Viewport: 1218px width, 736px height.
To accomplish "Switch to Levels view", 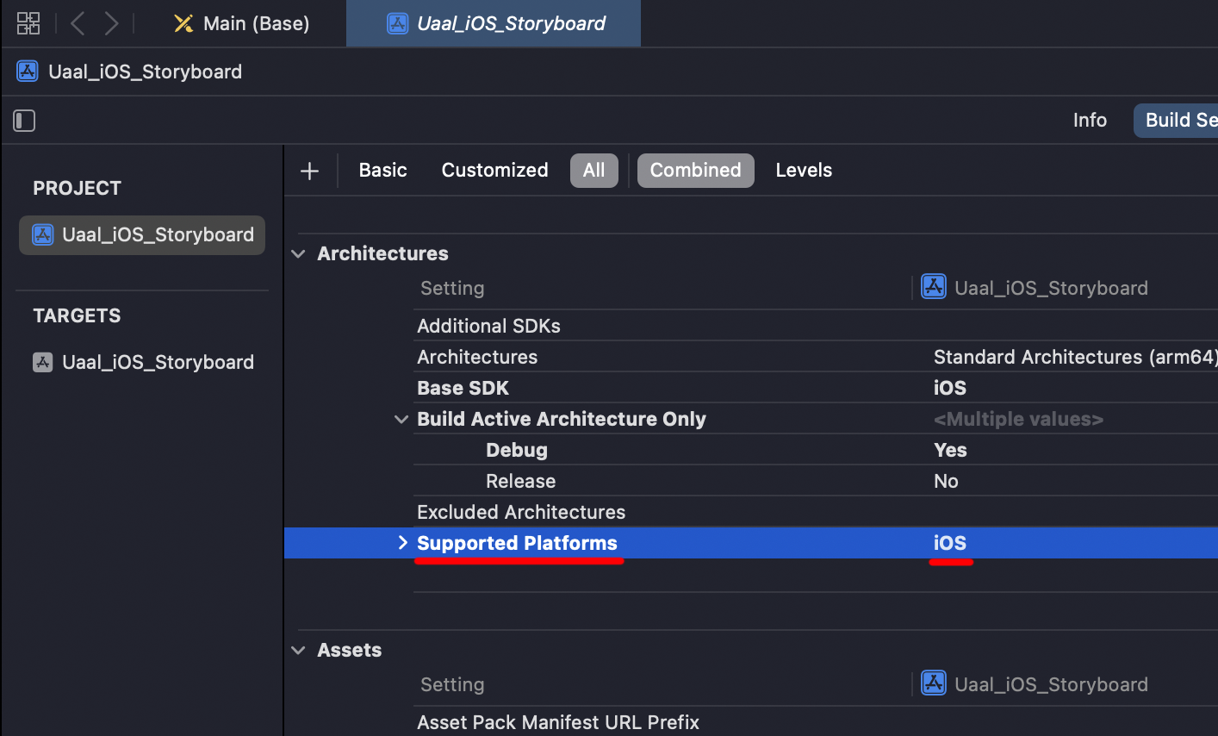I will click(x=804, y=171).
